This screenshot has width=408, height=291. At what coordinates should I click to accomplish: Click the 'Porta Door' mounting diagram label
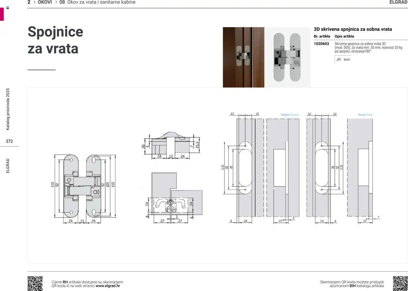point(365,115)
